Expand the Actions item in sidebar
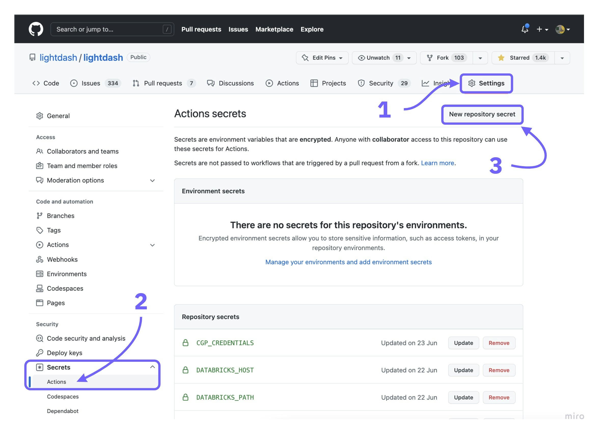The height and width of the screenshot is (433, 598). (152, 245)
